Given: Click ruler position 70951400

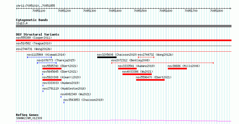Looking at the screenshot, I should click(115, 11).
